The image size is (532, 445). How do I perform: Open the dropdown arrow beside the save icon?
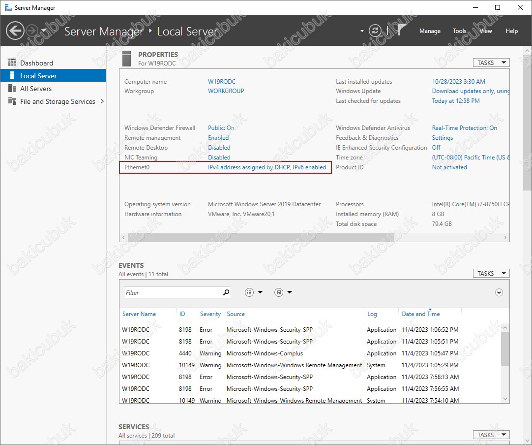coord(290,292)
